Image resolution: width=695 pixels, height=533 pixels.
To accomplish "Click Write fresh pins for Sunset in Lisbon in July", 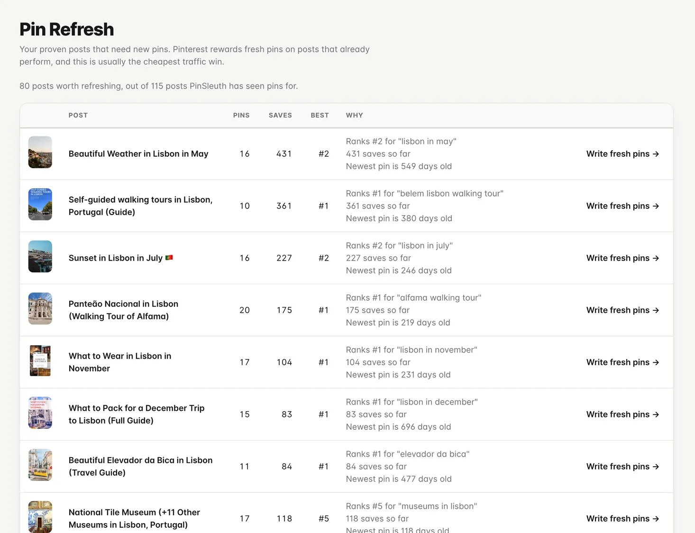I will point(622,258).
